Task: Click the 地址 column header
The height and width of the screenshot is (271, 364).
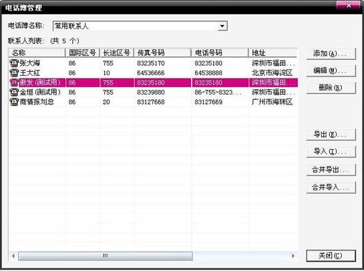Action: tap(273, 53)
